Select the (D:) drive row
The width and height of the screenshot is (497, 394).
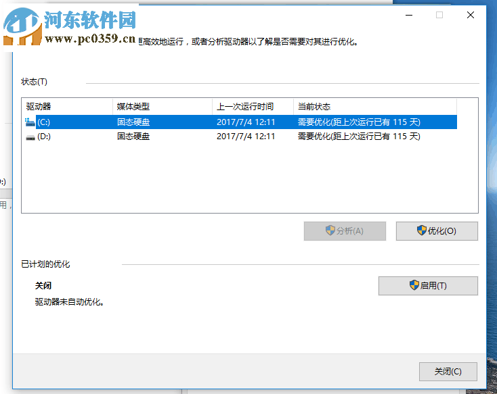coord(240,137)
